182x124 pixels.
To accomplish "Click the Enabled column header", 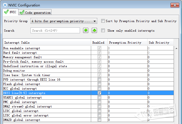I will (98, 43).
